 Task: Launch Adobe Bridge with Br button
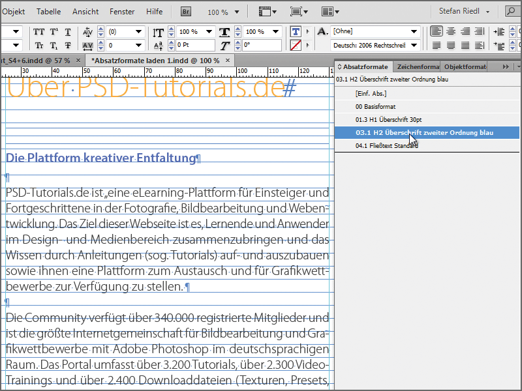pos(186,12)
